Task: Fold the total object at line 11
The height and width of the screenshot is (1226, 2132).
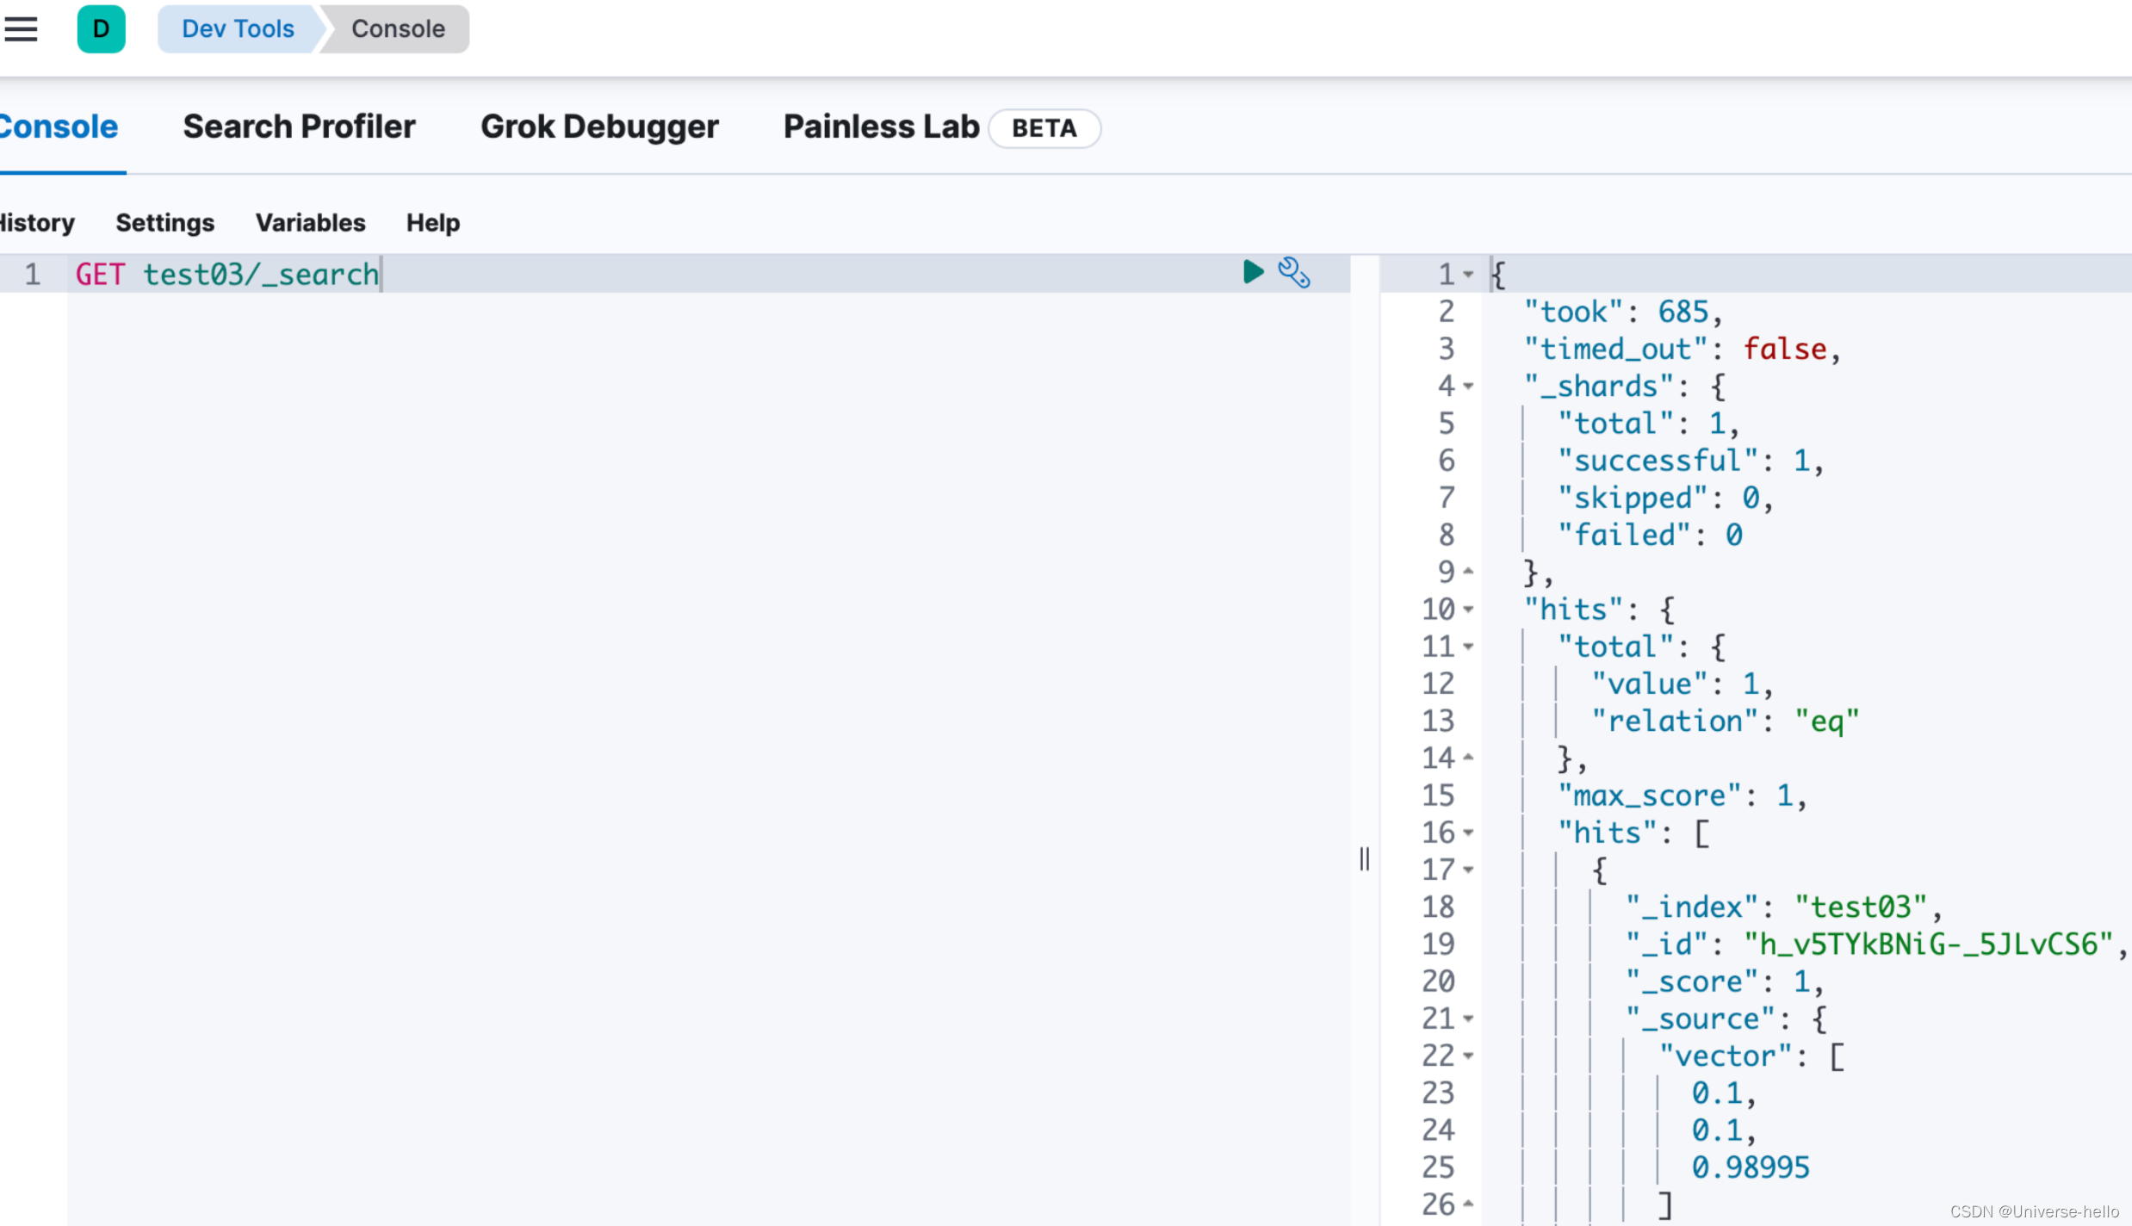Action: [1468, 647]
